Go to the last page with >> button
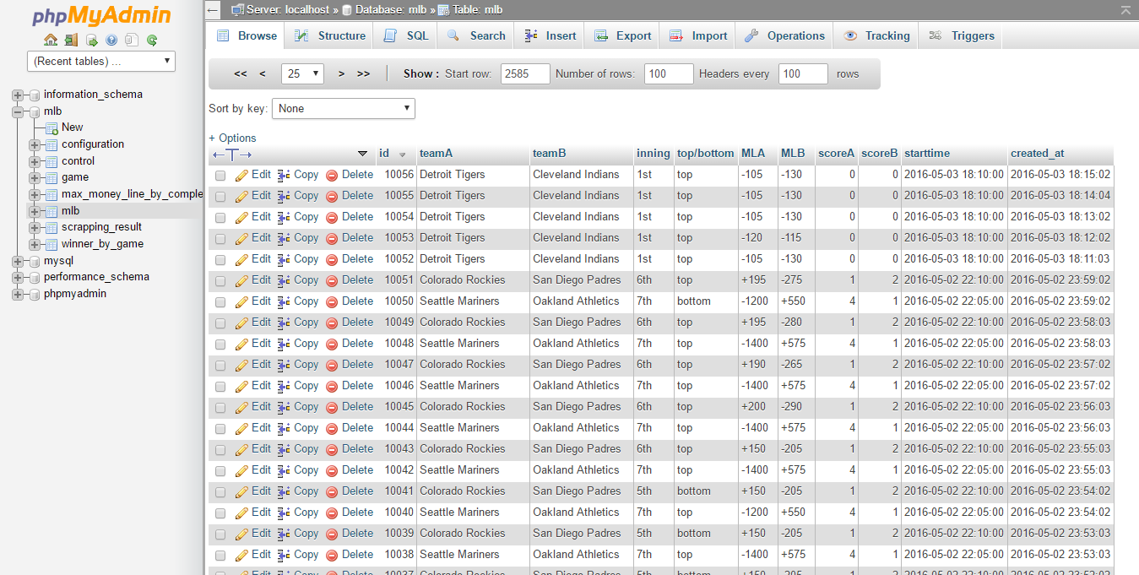Viewport: 1139px width, 575px height. point(363,73)
